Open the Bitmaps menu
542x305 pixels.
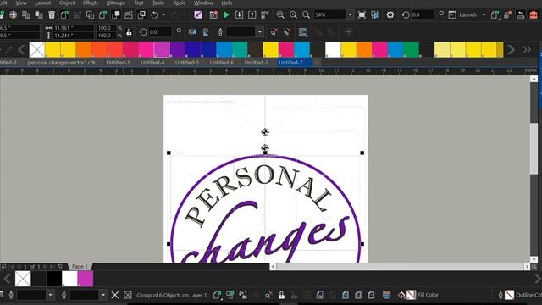116,3
